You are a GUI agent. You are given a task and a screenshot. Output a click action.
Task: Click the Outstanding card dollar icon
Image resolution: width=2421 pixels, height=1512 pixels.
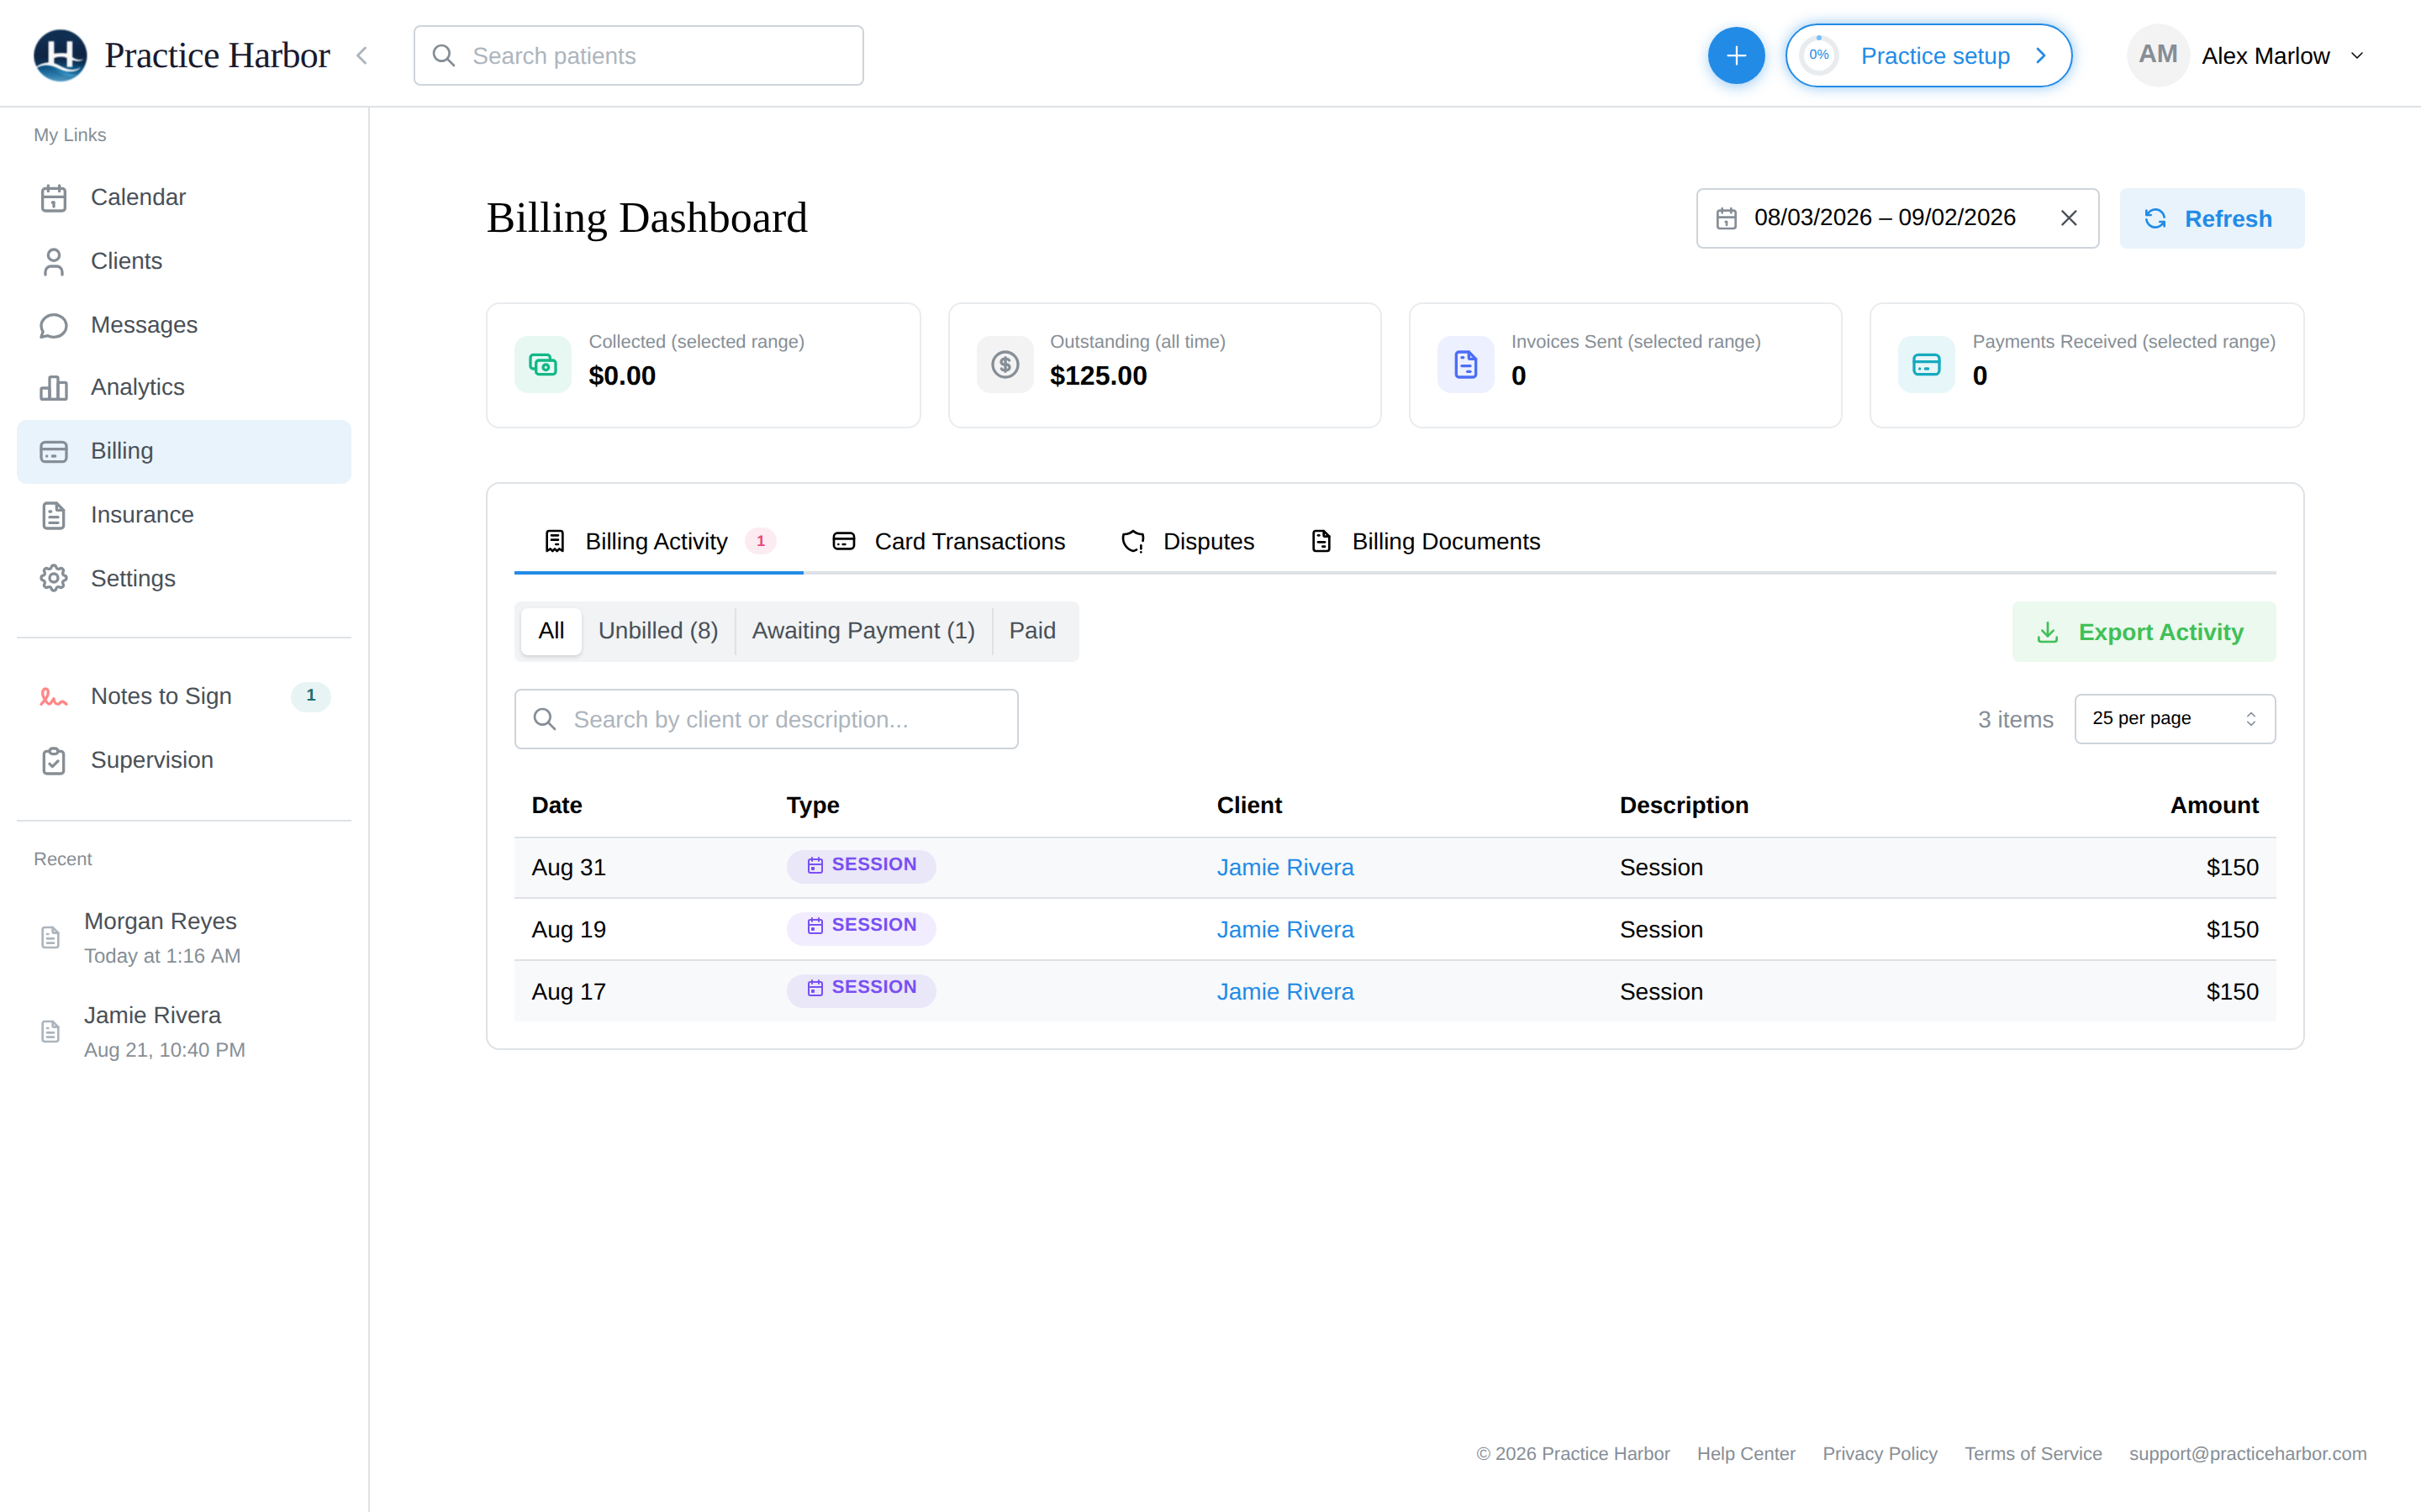click(1005, 365)
